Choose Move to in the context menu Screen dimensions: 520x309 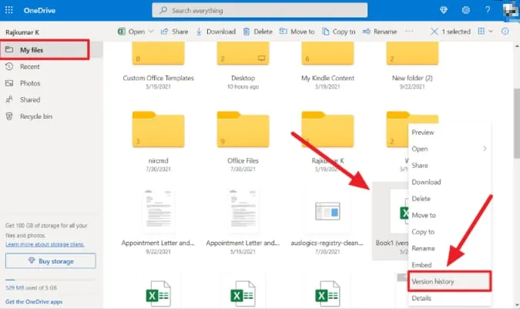[449, 215]
